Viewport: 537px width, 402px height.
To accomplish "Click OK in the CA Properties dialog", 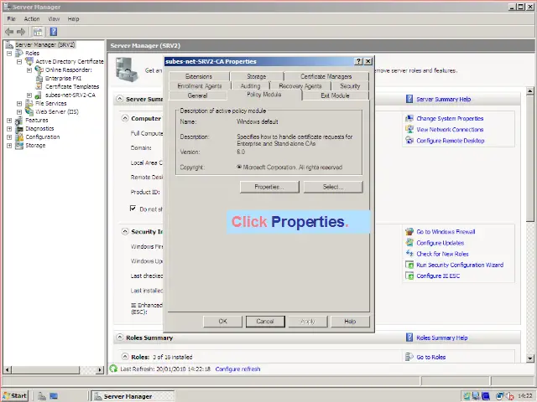I will [x=222, y=322].
